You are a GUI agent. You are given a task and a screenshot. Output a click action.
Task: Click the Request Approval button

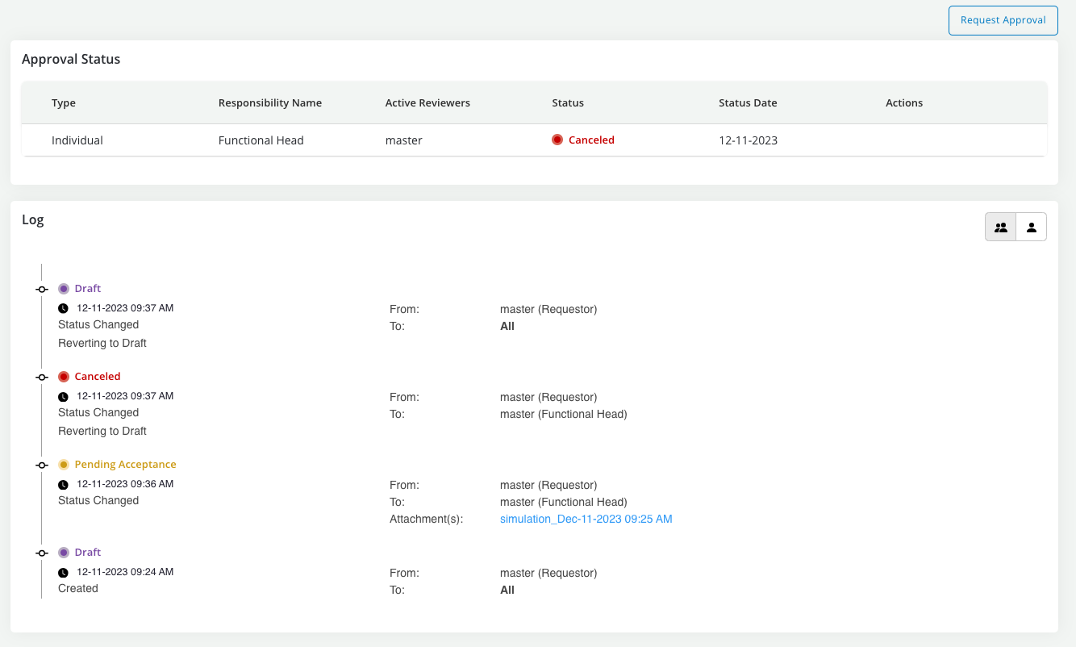pos(1003,20)
